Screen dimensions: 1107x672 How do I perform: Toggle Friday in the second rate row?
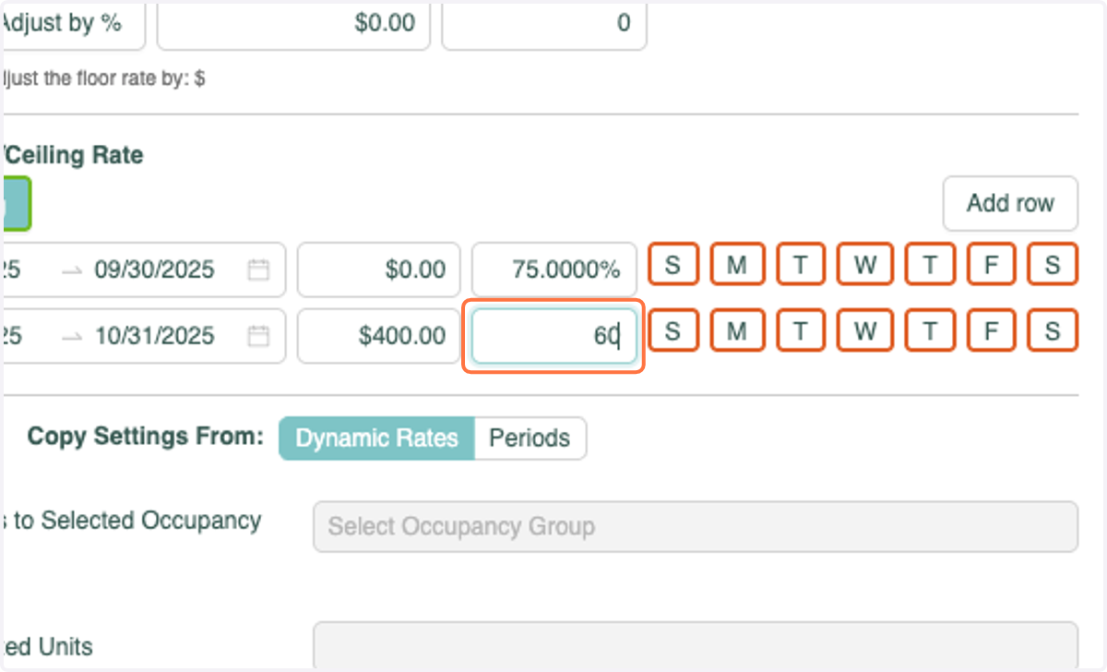pyautogui.click(x=992, y=330)
